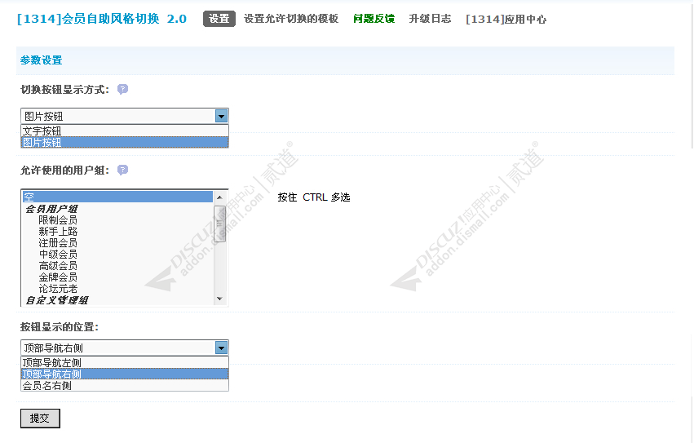Screen dimensions: 694x443
Task: Open the 顶部导航右侧 position dropdown arrow
Action: 221,348
